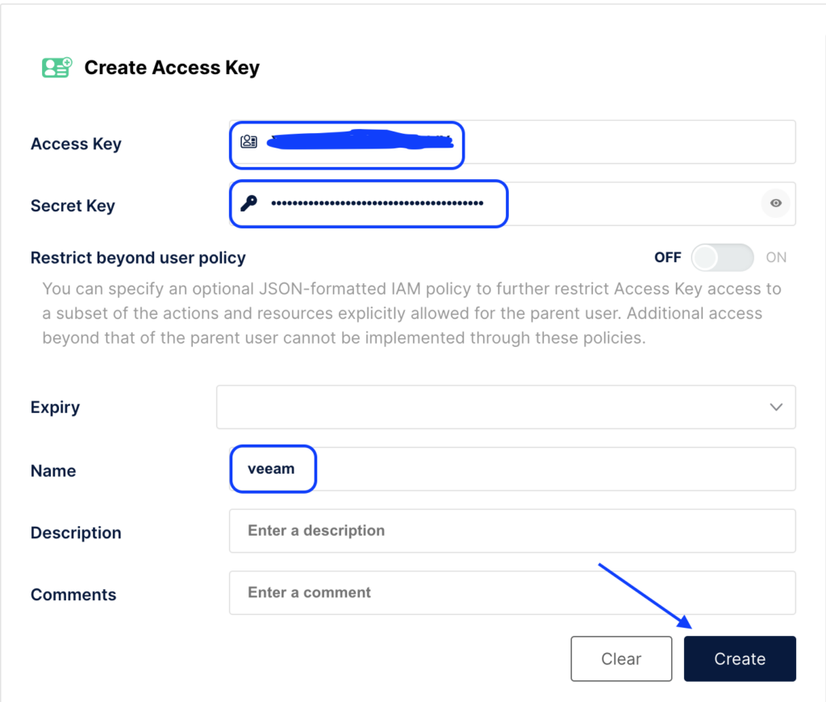Toggle the Restrict beyond user policy switch
Viewport: 826px width, 702px height.
pyautogui.click(x=722, y=258)
